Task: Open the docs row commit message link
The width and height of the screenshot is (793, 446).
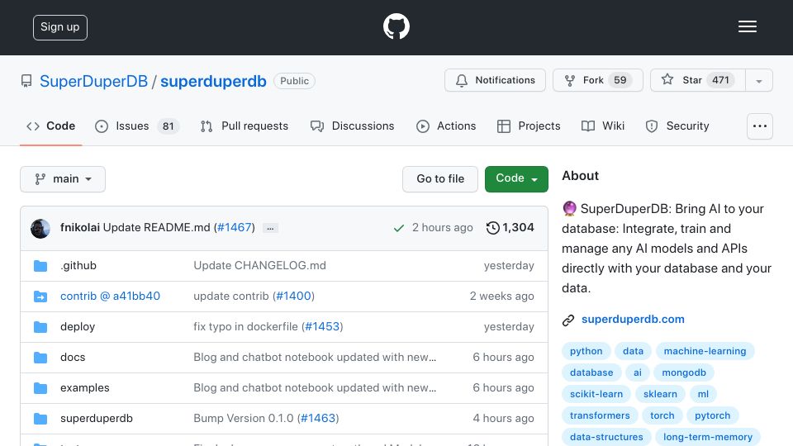Action: pos(315,357)
